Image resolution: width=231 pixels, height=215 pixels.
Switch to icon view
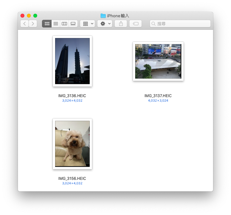47,24
